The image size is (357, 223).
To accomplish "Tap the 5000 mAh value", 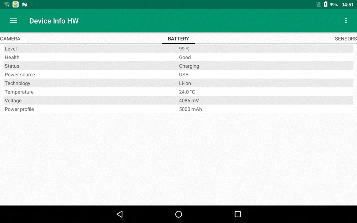I will click(x=190, y=109).
